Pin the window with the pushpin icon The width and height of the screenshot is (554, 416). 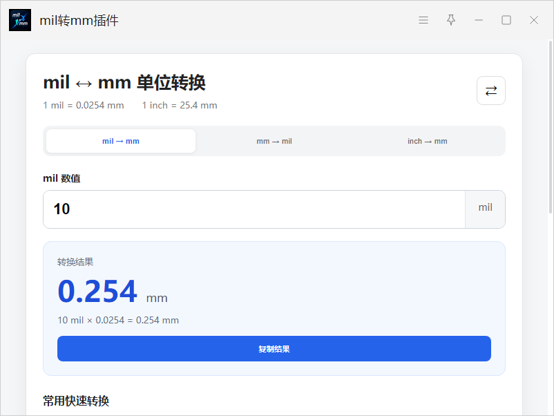[451, 20]
